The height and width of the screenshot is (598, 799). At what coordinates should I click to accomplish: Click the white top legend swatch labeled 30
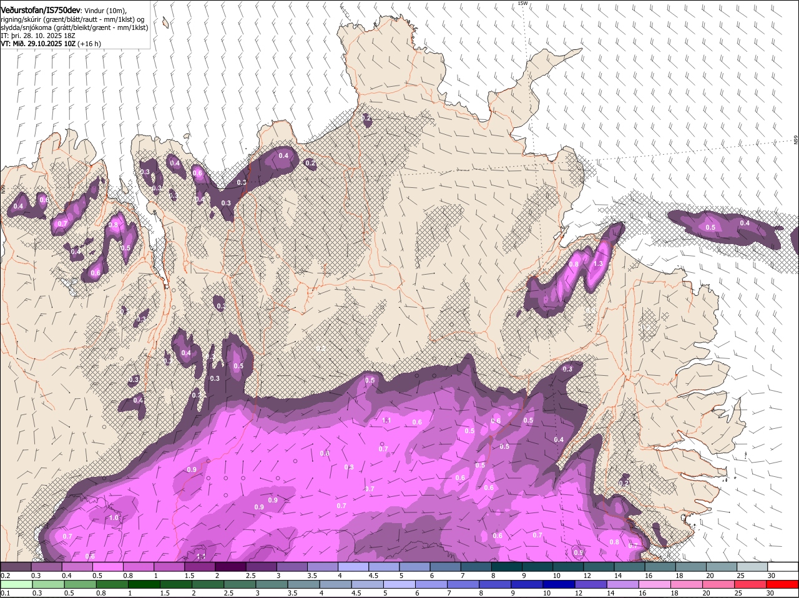coord(783,567)
